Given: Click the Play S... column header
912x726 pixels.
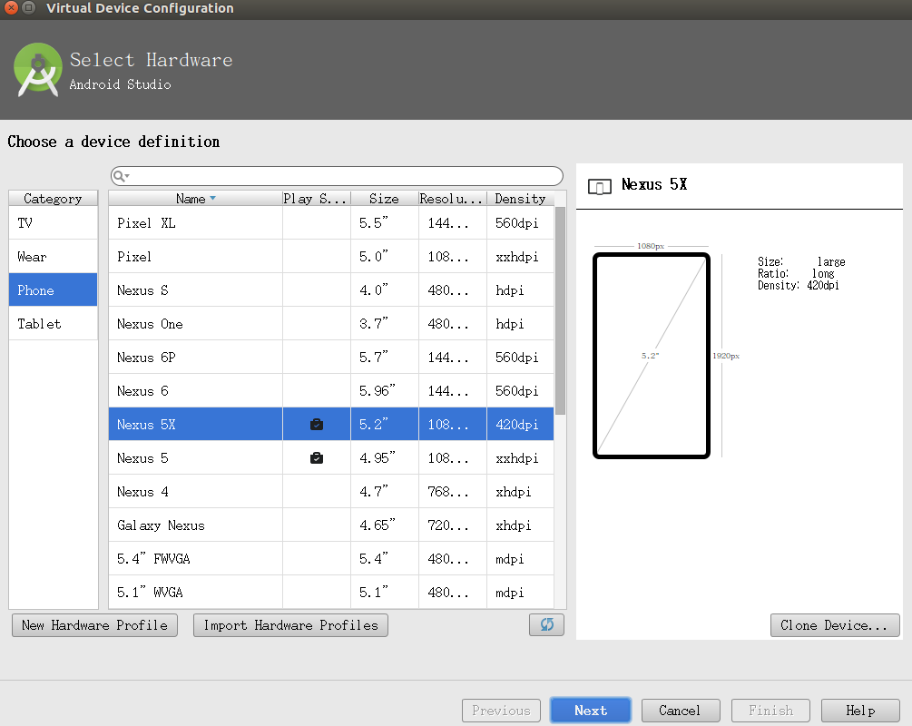Looking at the screenshot, I should coord(317,199).
